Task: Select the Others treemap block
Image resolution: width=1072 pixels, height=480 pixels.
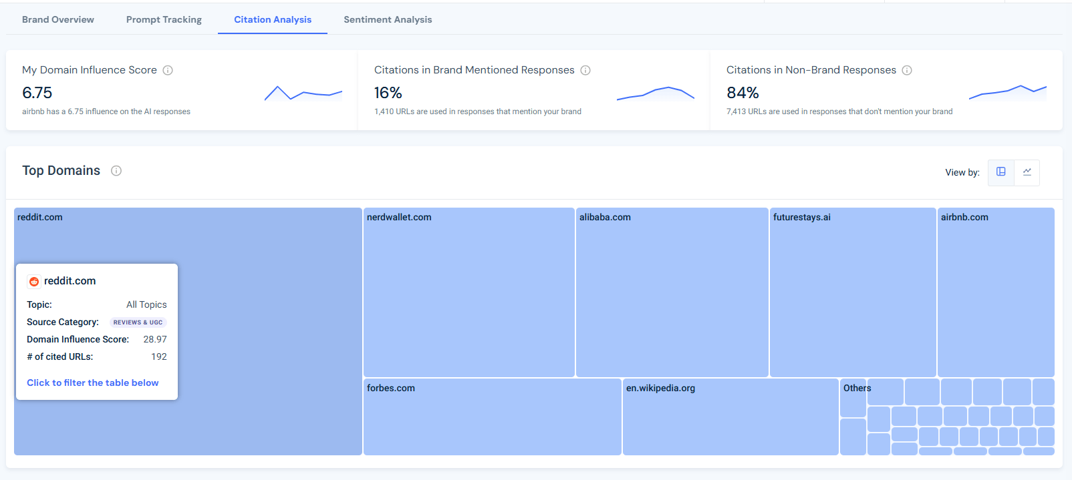Action: pos(853,398)
